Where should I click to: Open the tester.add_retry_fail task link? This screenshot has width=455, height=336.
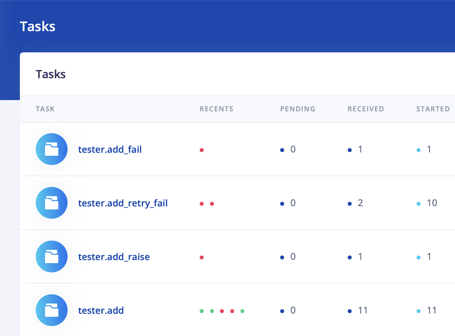(123, 203)
